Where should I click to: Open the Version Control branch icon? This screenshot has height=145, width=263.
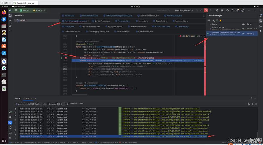coord(10,138)
